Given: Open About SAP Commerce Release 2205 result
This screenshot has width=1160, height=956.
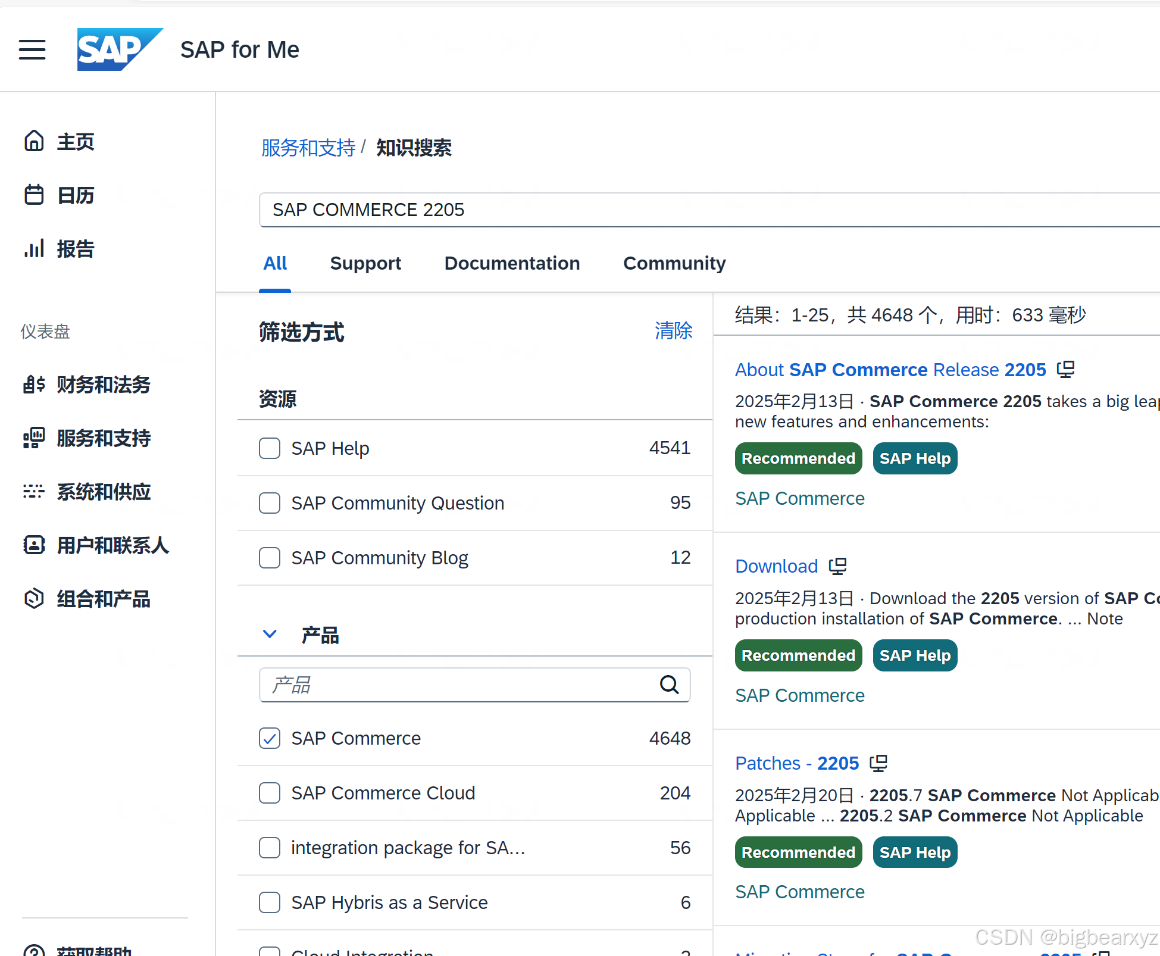Looking at the screenshot, I should (x=890, y=370).
